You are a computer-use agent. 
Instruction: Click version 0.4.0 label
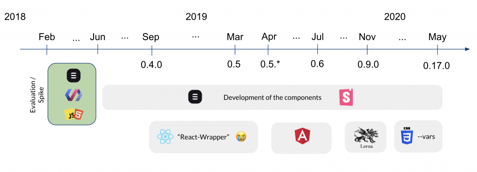pos(151,65)
